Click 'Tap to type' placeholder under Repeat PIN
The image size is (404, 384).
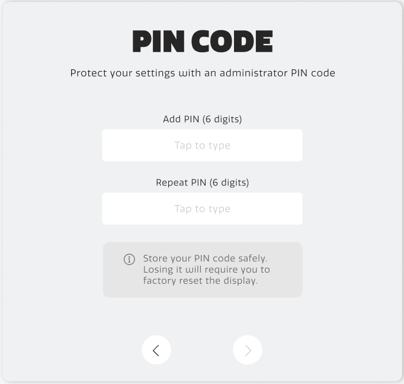[x=202, y=209]
